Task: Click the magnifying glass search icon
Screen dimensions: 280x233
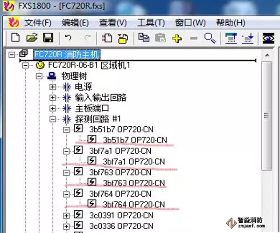Action: pos(210,38)
